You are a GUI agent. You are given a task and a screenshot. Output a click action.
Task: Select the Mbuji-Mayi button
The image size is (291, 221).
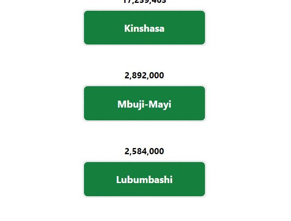coord(144,103)
